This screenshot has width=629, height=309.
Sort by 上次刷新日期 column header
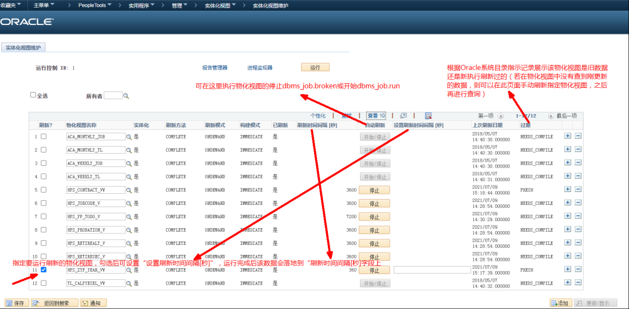point(486,125)
